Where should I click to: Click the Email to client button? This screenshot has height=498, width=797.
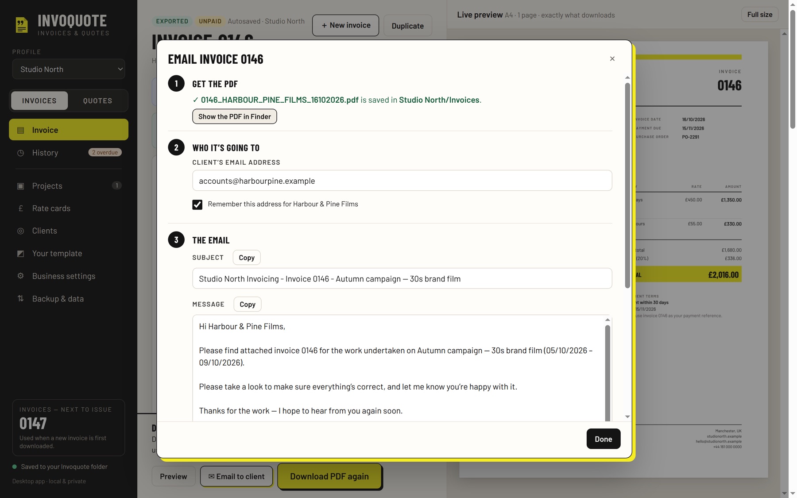[x=236, y=476]
